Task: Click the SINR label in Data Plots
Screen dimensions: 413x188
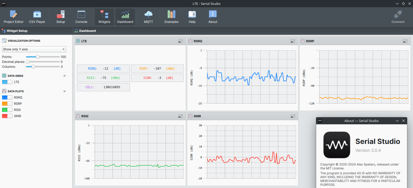Action: tap(18, 116)
